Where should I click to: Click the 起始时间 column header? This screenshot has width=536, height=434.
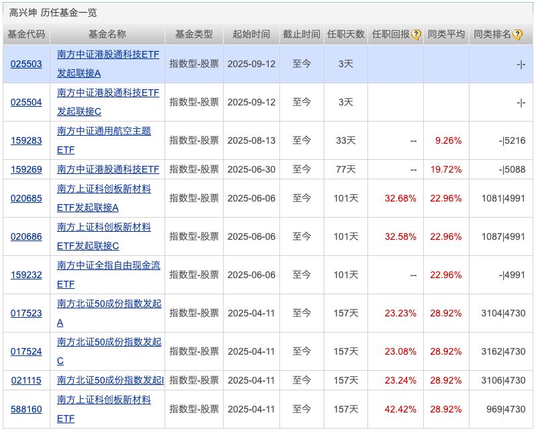251,34
